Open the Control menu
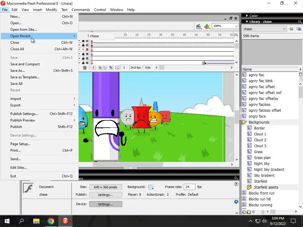 100,10
